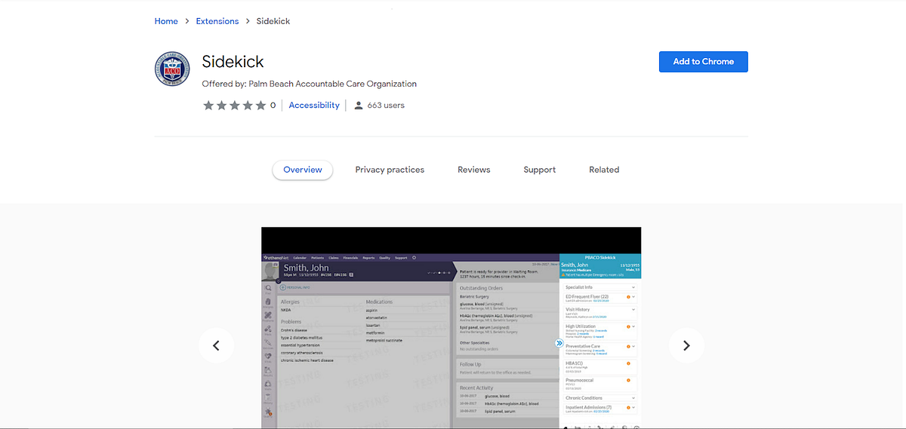Open the Accessibility category link

click(314, 106)
